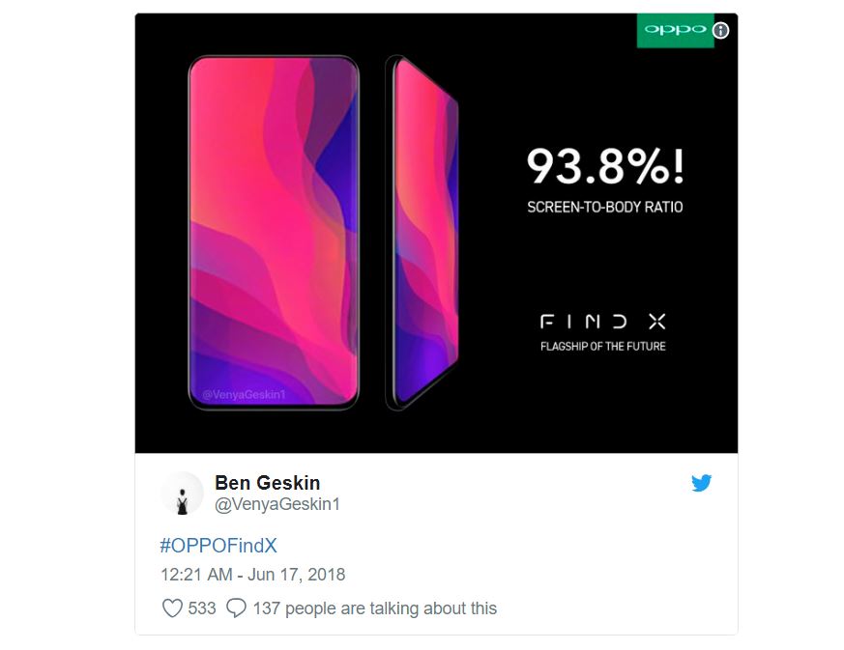Open the @VenyaGeskin1 handle below the name
Viewport: 844px width, 650px height.
tap(277, 504)
